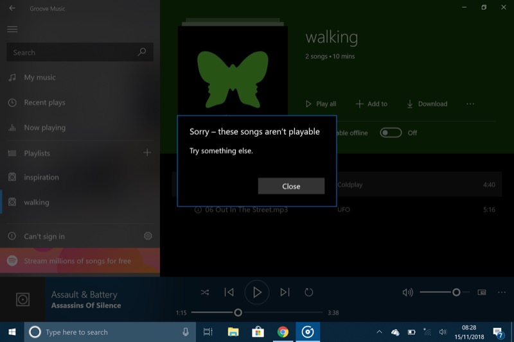
Task: Click info icon beside Out In The Street
Action: 198,210
